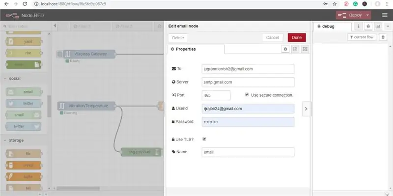Click the Cancel button
The width and height of the screenshot is (393, 196).
(x=273, y=38)
